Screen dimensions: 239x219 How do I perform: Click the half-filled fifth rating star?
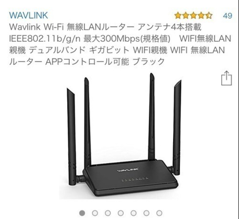coord(209,15)
